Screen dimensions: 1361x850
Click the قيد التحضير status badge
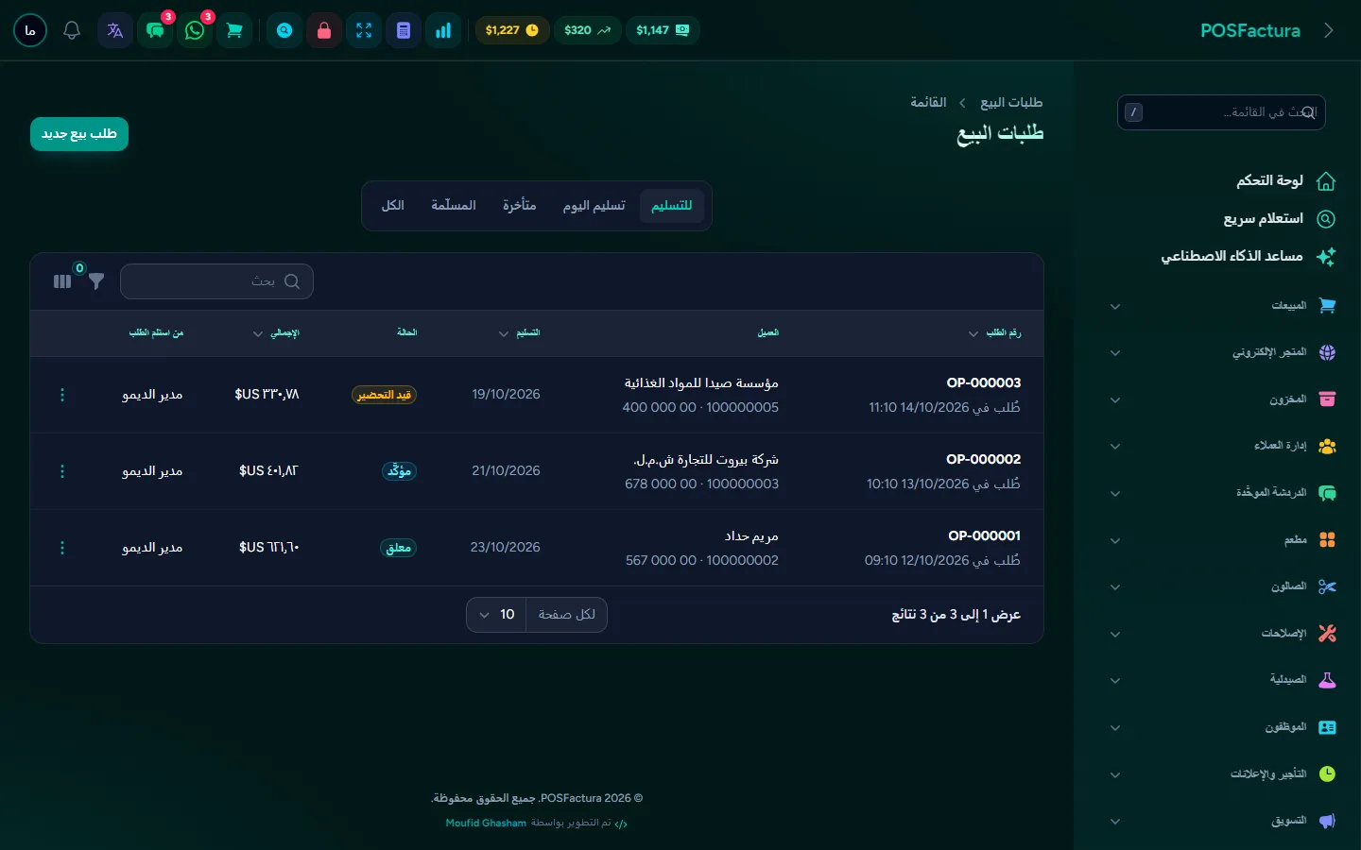[385, 395]
